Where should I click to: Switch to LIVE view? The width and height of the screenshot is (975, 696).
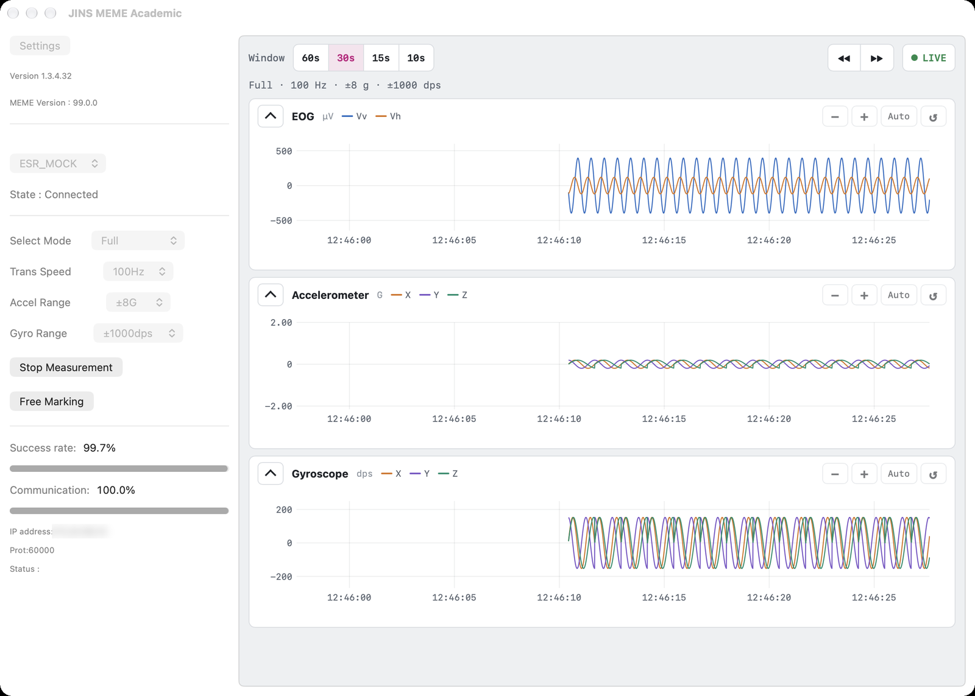pos(929,58)
